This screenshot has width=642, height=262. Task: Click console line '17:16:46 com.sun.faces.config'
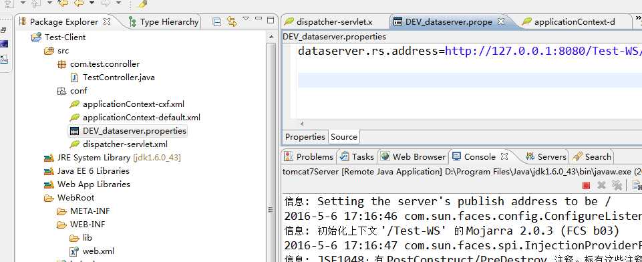pyautogui.click(x=463, y=216)
